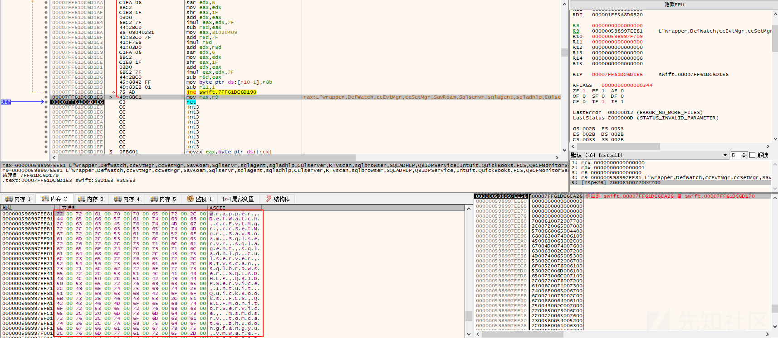The image size is (778, 338).
Task: Click the argument count field showing 5
Action: 735,155
